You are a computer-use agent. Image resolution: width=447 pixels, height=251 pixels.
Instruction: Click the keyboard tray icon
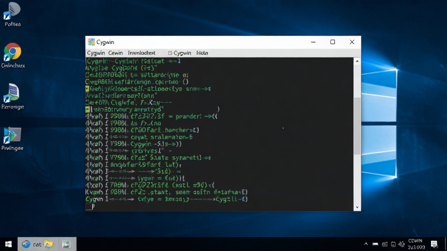click(385, 244)
